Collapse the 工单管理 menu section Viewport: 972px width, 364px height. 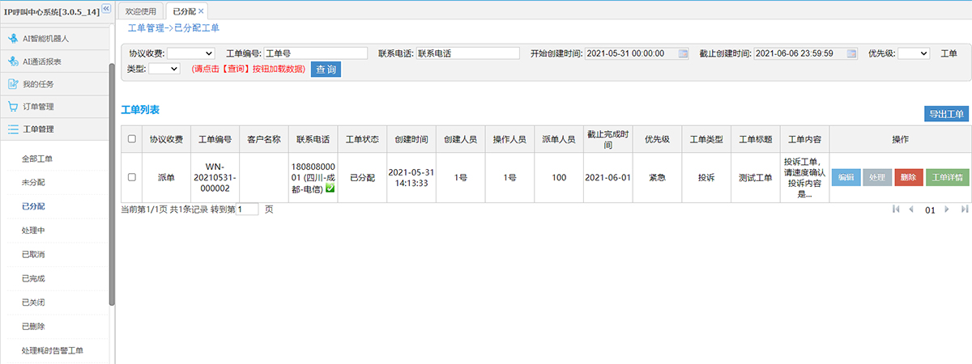53,129
